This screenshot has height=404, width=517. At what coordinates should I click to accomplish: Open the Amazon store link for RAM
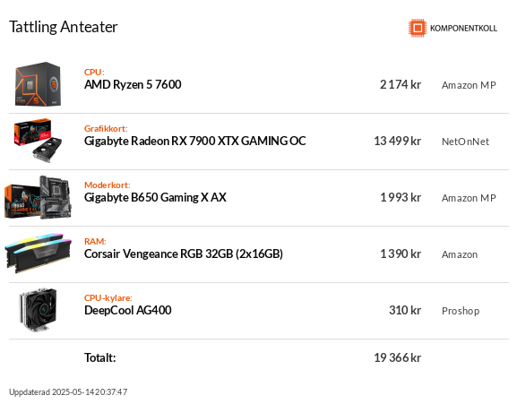pos(460,254)
